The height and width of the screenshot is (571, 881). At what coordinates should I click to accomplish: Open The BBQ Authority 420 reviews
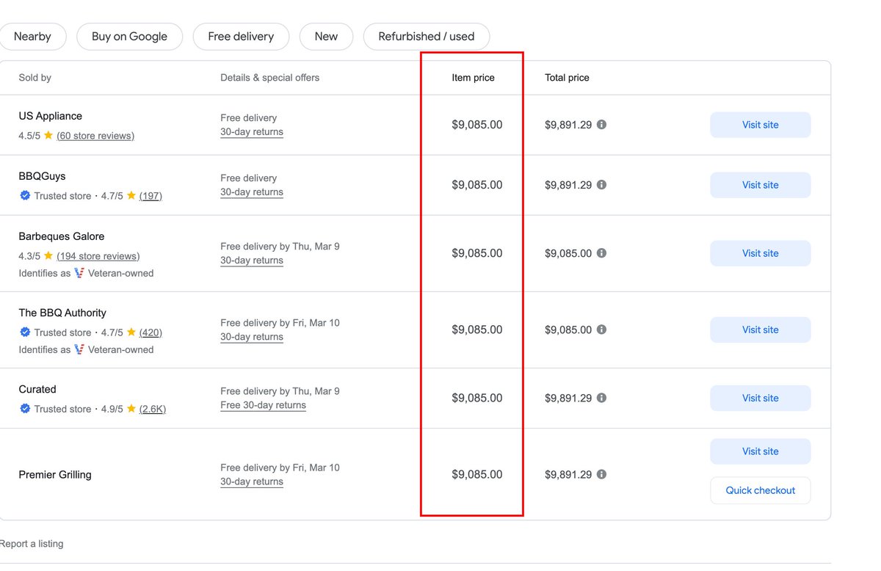(x=151, y=332)
